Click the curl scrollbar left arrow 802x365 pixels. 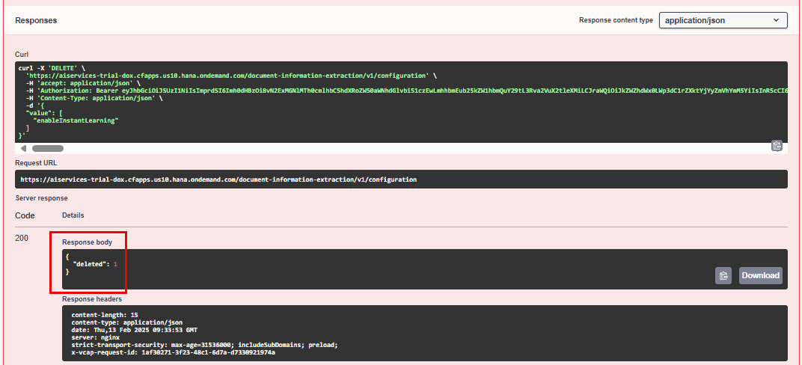click(23, 149)
